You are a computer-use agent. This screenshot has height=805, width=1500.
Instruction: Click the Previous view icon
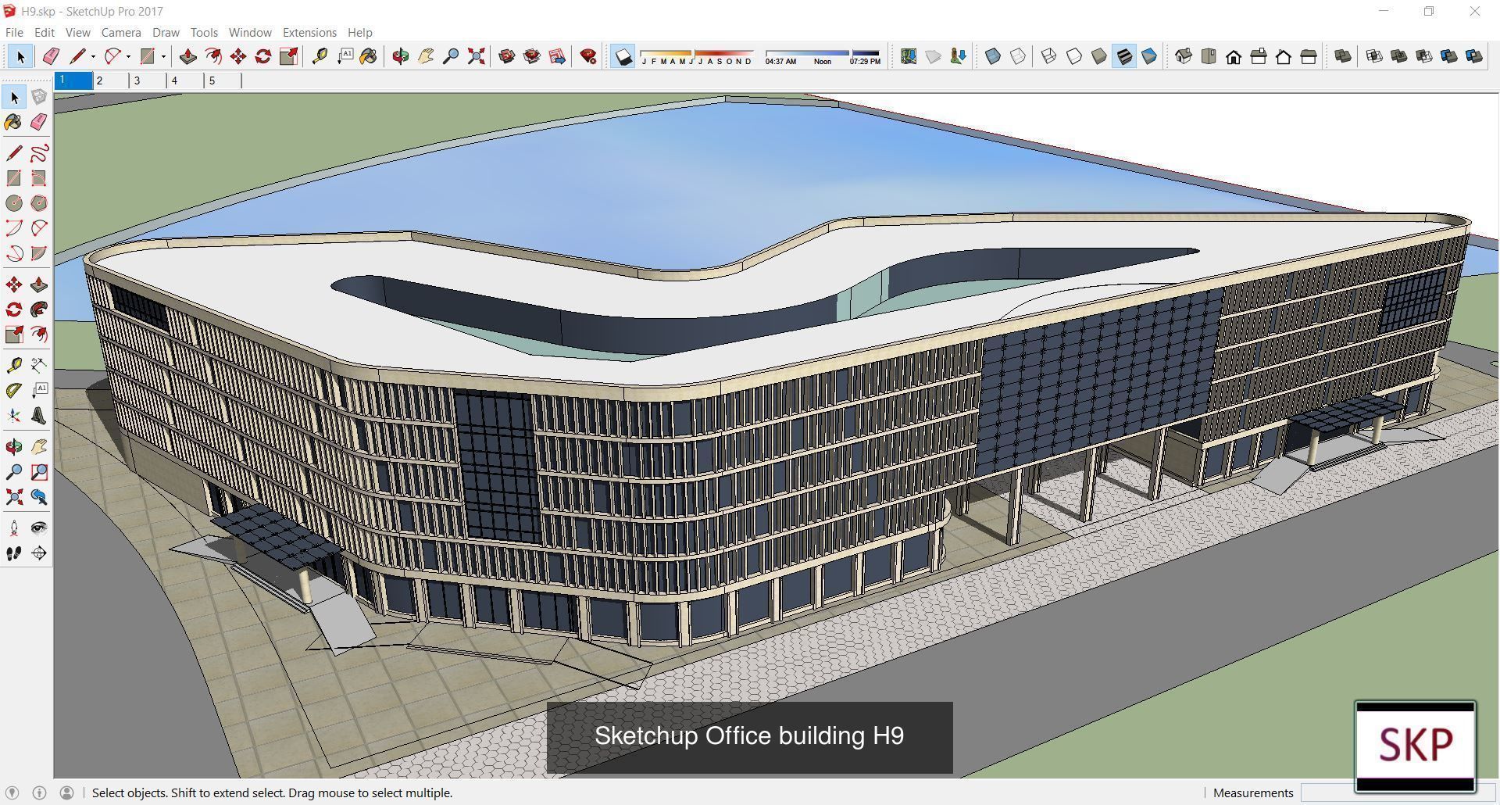(39, 497)
